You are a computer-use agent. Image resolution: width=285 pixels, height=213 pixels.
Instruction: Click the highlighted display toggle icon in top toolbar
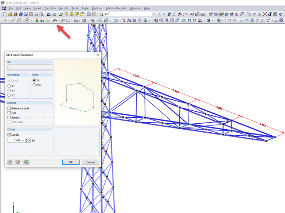pyautogui.click(x=221, y=14)
